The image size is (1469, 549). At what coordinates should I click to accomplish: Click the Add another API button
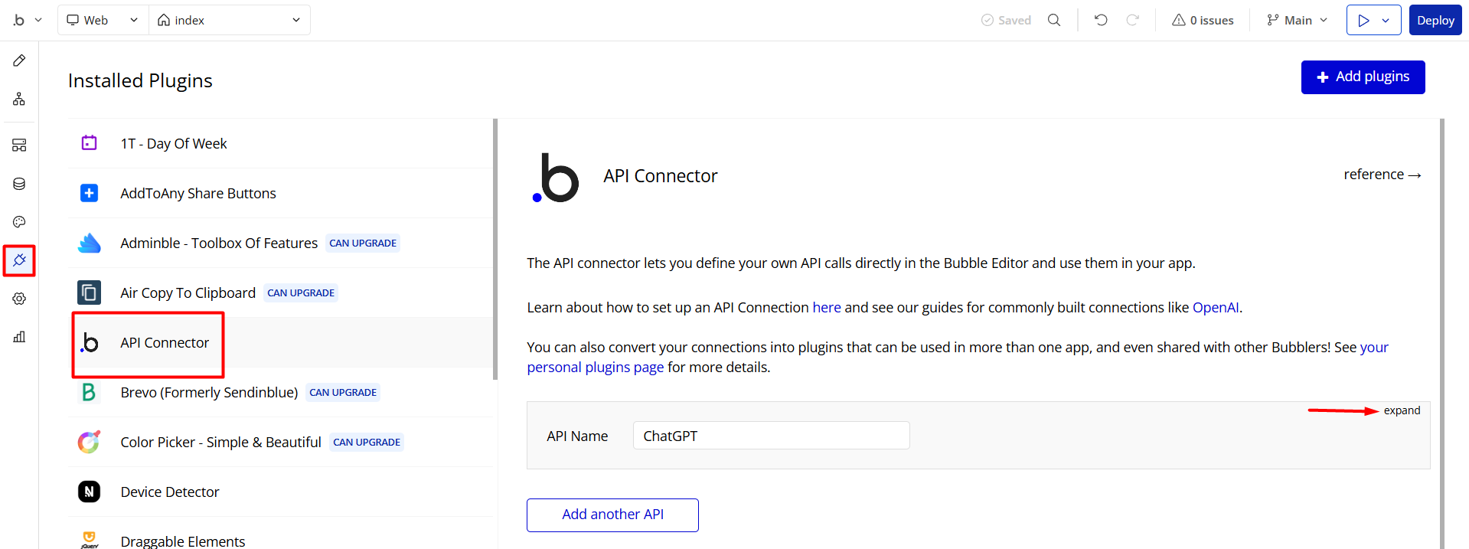coord(612,515)
